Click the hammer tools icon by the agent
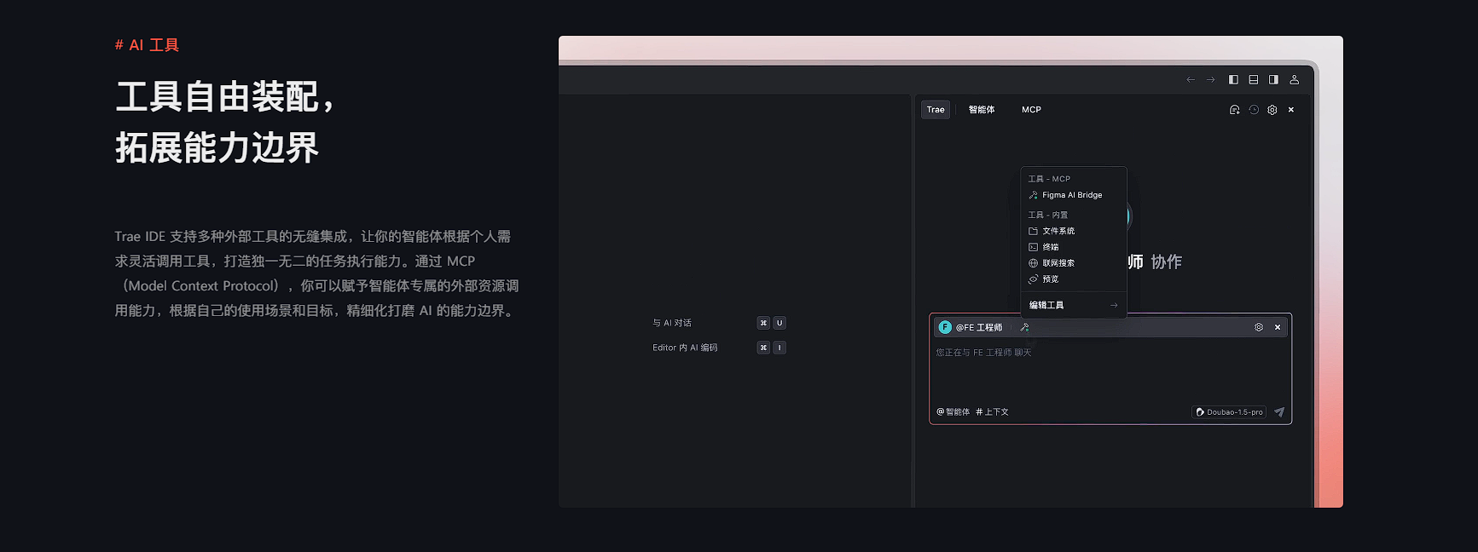 coord(1024,328)
